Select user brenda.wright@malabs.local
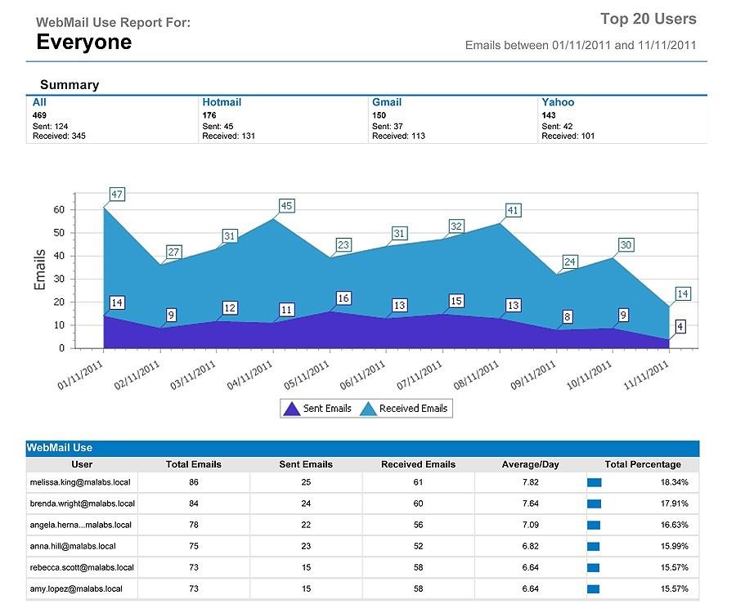This screenshot has width=736, height=613. pyautogui.click(x=82, y=503)
